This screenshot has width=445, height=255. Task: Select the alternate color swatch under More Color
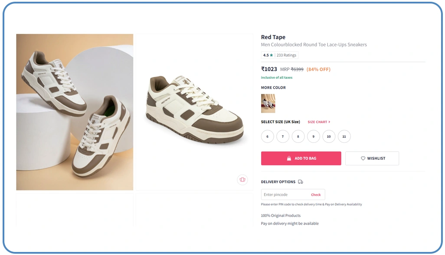pyautogui.click(x=268, y=103)
